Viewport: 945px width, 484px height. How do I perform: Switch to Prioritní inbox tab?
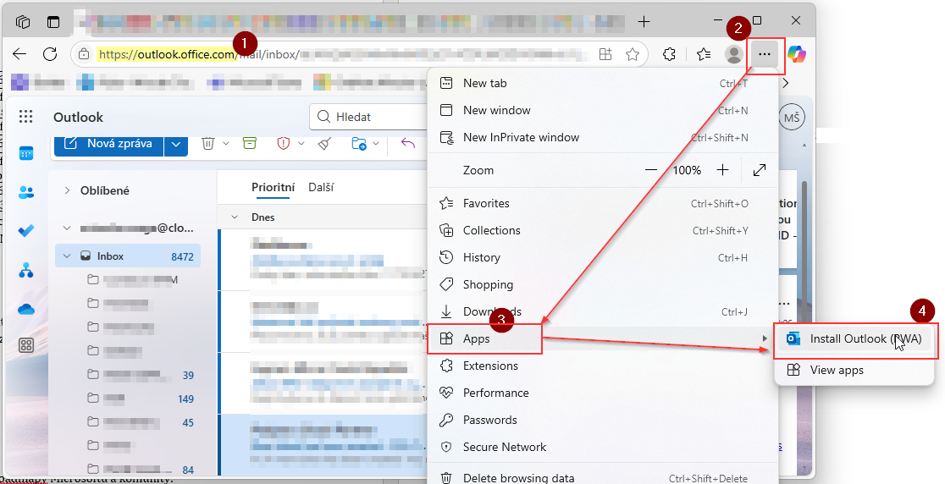(x=273, y=187)
